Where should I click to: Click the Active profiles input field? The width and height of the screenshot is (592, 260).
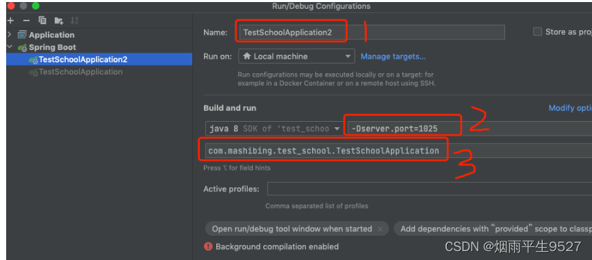tap(429, 189)
